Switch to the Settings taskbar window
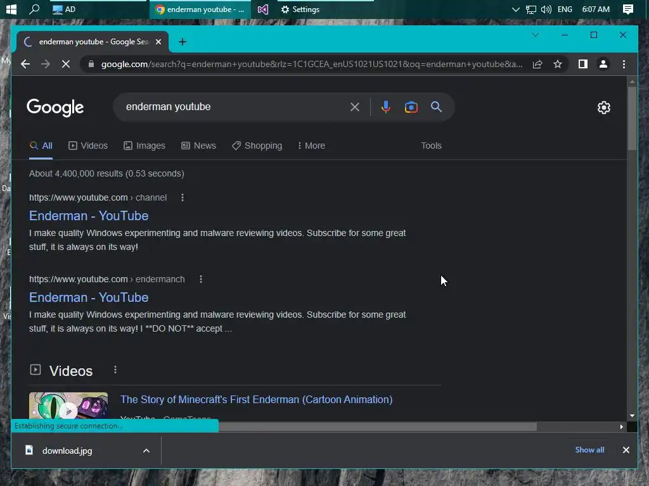 pos(300,9)
